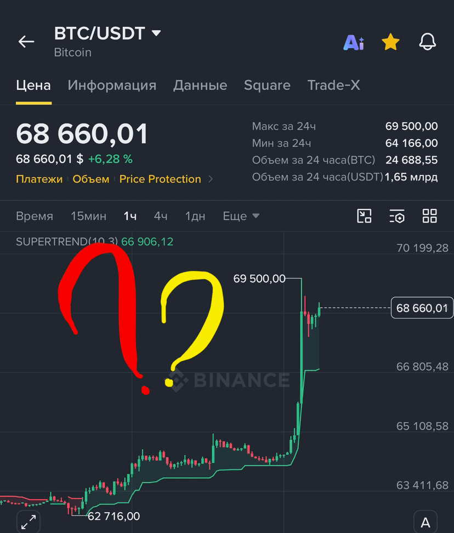Select the 15мин chart interval
The image size is (454, 533).
[x=88, y=216]
